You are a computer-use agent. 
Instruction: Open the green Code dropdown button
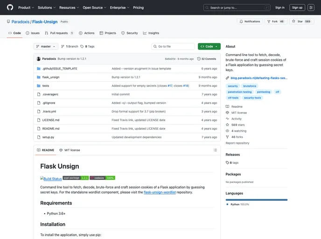(x=209, y=47)
